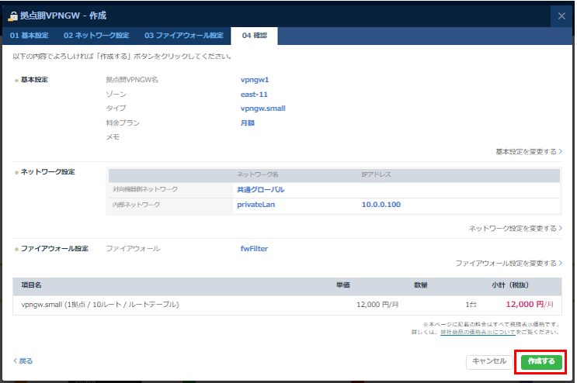Click the ネットワーク名 column header
Image resolution: width=577 pixels, height=383 pixels.
pos(258,174)
